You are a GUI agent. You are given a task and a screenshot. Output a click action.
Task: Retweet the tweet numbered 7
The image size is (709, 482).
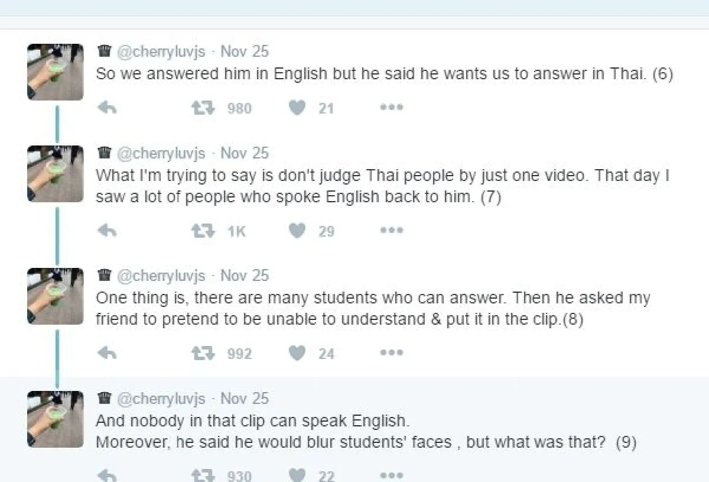202,230
